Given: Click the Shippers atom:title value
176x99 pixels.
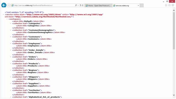Looking at the screenshot, I should pos(32,79).
